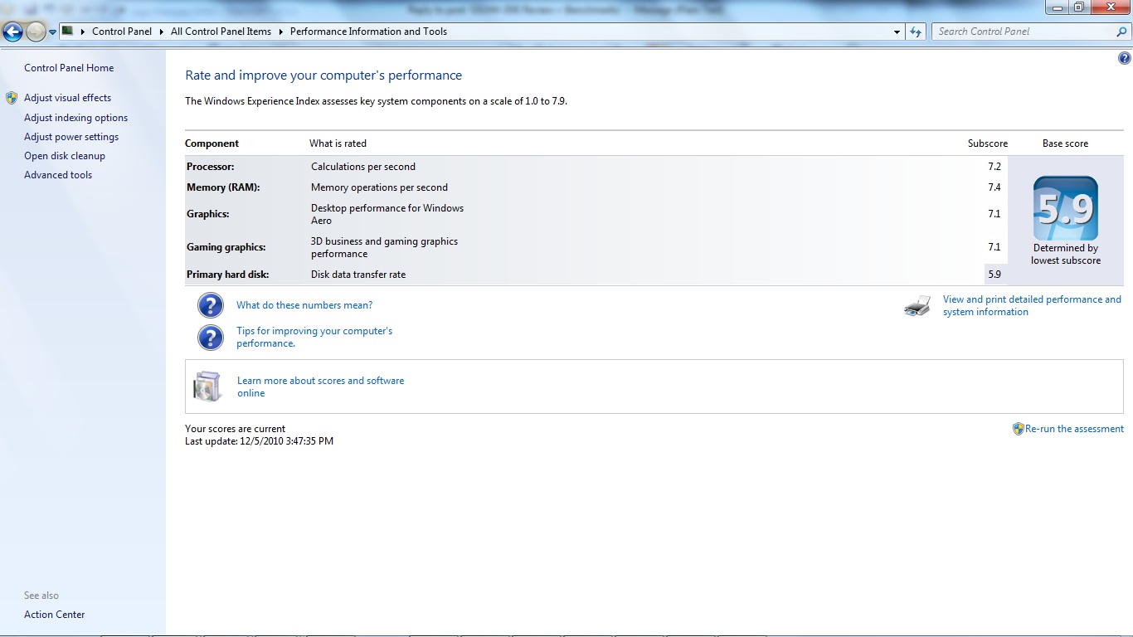Click the Memory subscore 7.4
1133x637 pixels.
click(994, 187)
